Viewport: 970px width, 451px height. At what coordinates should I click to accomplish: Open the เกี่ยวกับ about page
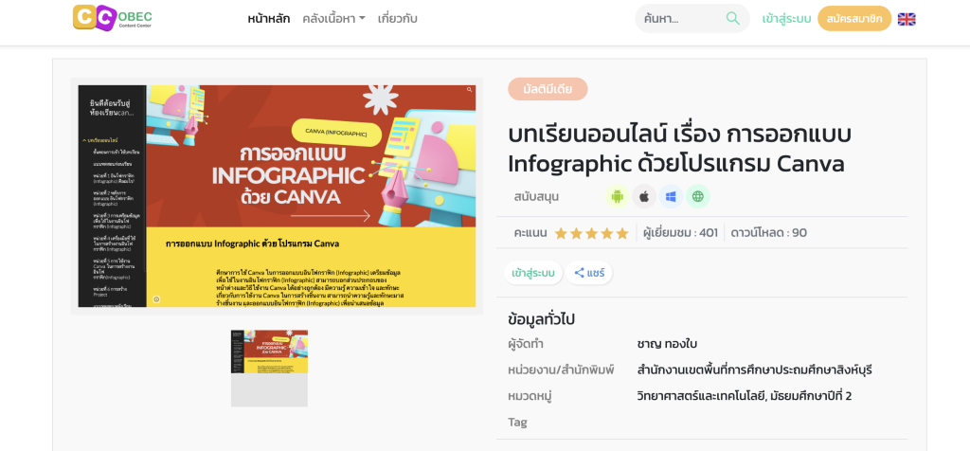coord(397,19)
